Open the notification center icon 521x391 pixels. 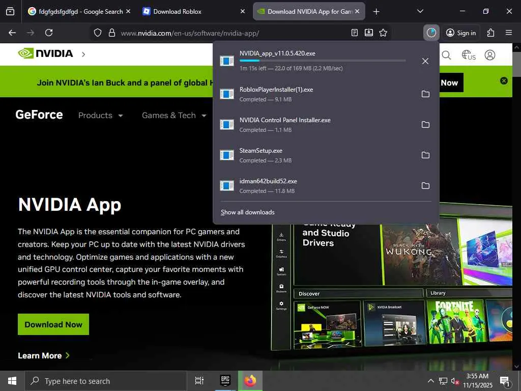pos(505,381)
